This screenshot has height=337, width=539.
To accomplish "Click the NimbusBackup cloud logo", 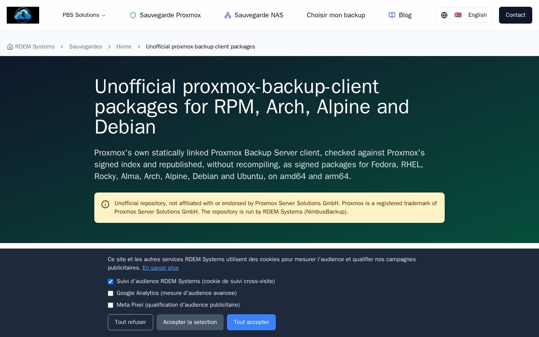I will point(23,15).
